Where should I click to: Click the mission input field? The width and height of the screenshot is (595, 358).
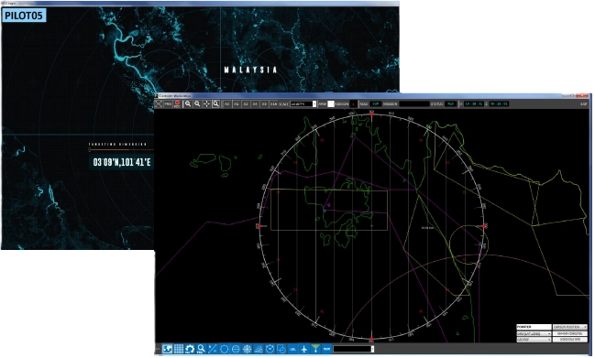click(x=414, y=103)
